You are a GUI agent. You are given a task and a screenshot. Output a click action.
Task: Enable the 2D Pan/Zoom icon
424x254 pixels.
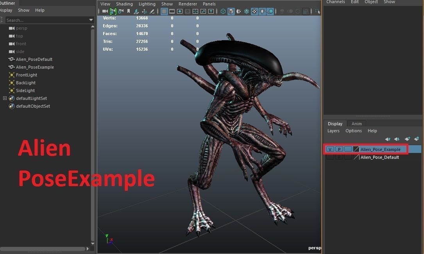click(145, 11)
